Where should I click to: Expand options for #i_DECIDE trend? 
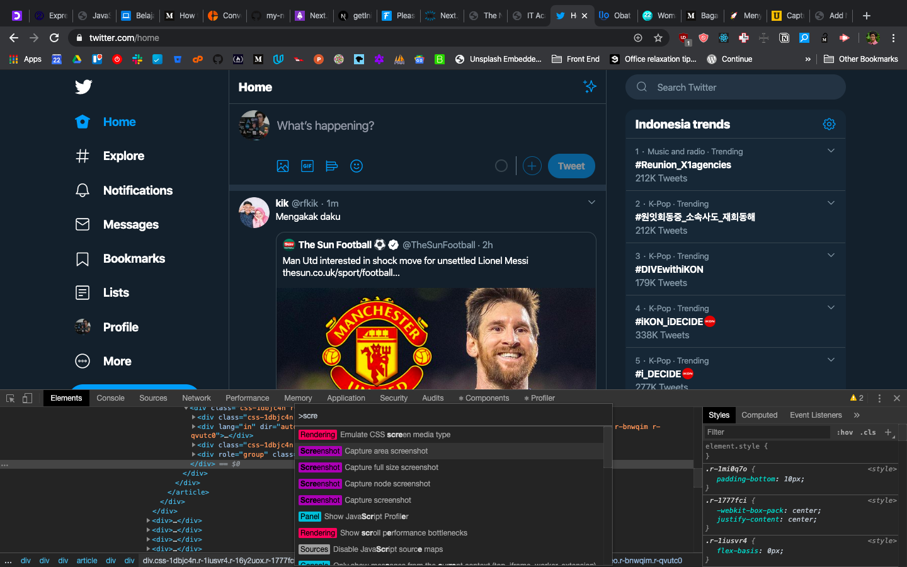pyautogui.click(x=831, y=360)
